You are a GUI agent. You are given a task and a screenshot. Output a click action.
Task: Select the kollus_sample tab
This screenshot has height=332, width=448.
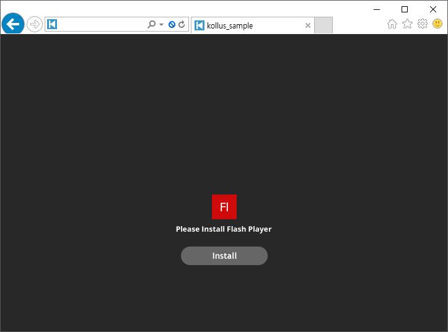point(253,25)
